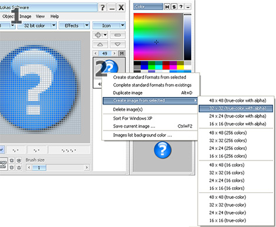The image size is (276, 227).
Task: Toggle the G channel button
Action: (19, 161)
